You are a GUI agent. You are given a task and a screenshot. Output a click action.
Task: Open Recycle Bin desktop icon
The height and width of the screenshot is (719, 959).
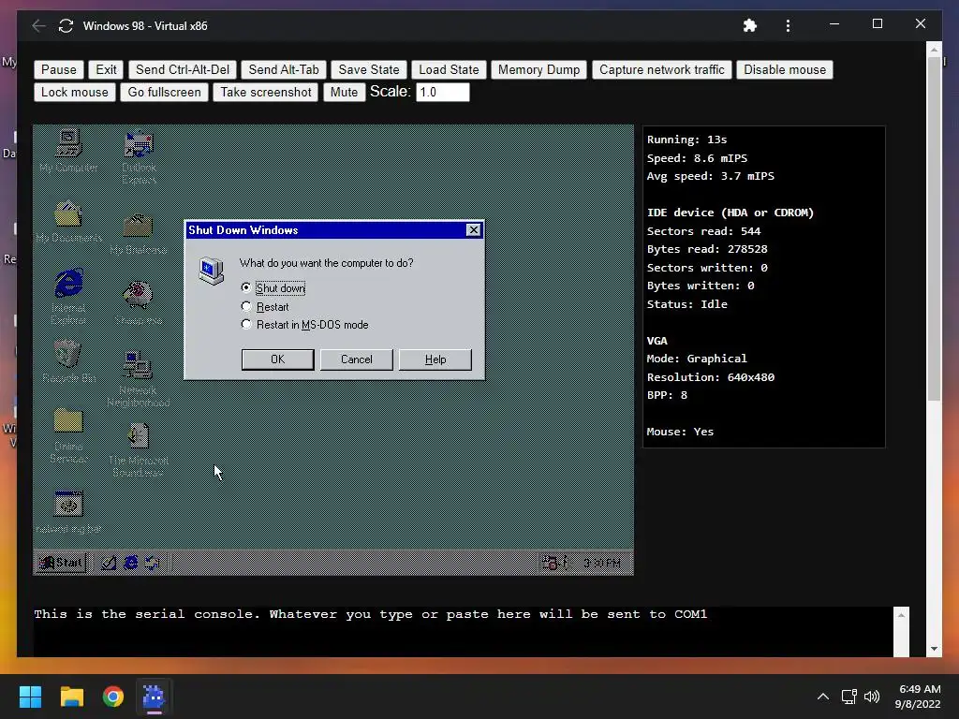coord(68,360)
